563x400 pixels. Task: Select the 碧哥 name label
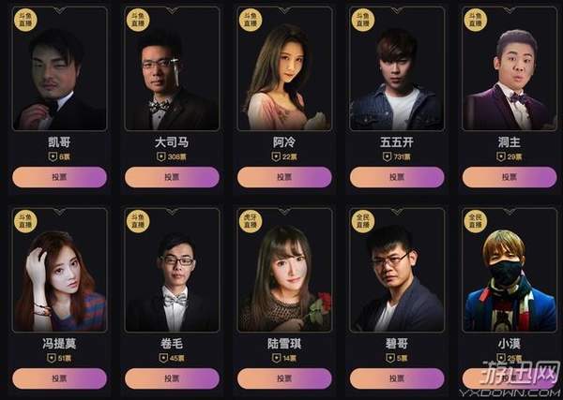397,344
